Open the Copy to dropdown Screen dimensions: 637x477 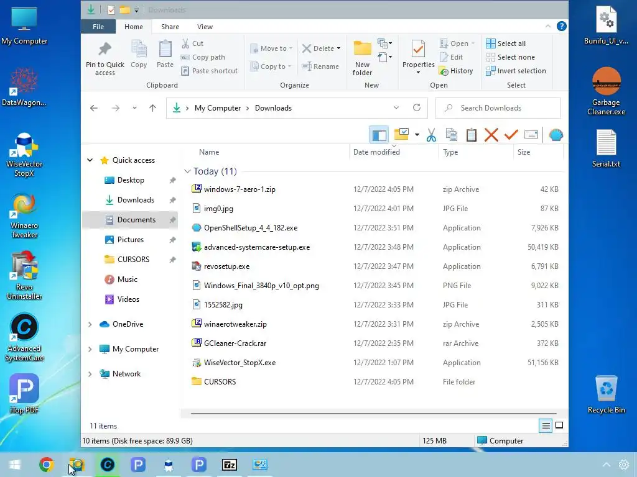(271, 66)
